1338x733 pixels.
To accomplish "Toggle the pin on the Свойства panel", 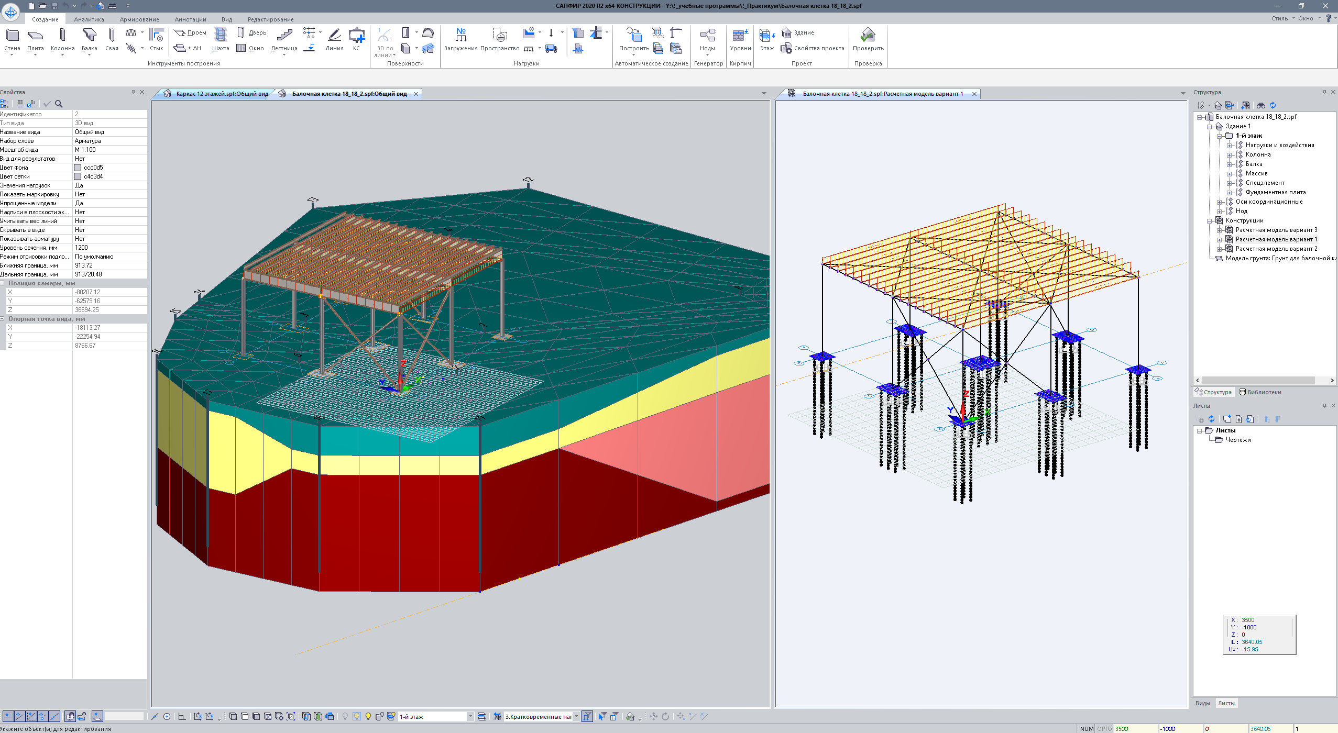I will pyautogui.click(x=133, y=92).
